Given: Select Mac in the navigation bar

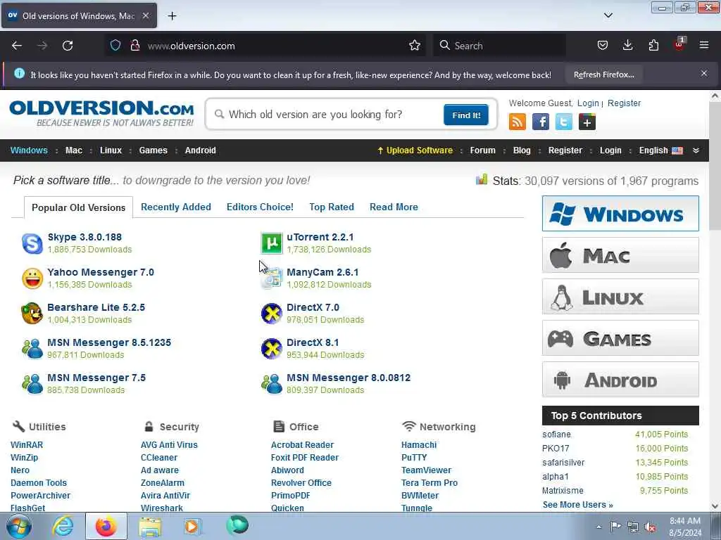Looking at the screenshot, I should pos(73,150).
